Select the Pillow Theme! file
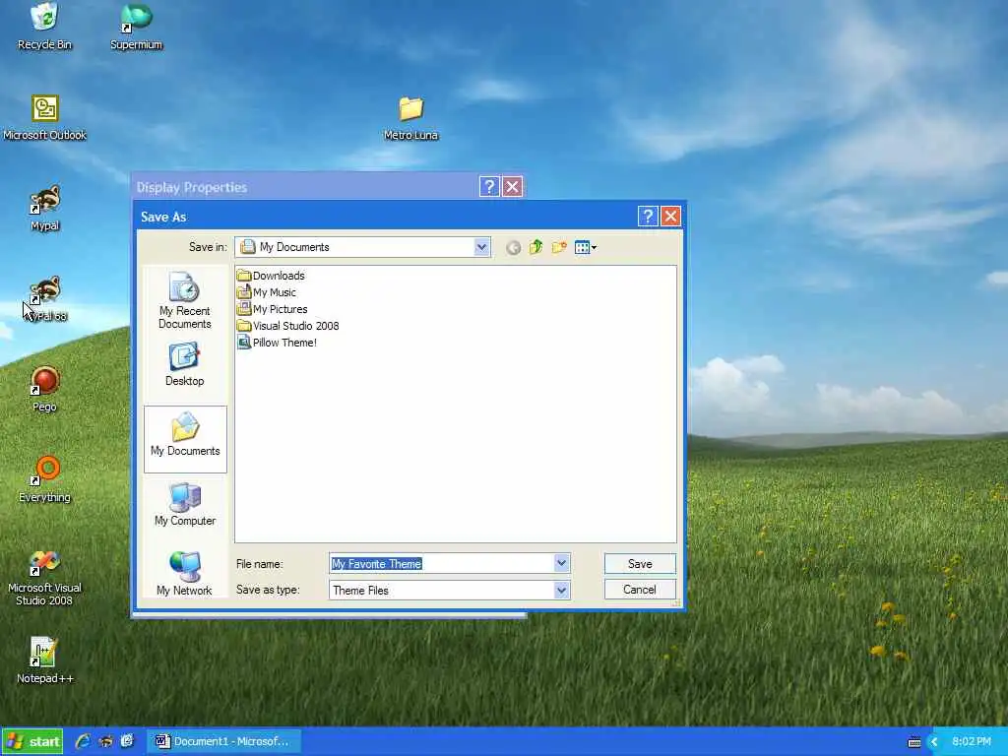The image size is (1008, 756). pyautogui.click(x=277, y=343)
